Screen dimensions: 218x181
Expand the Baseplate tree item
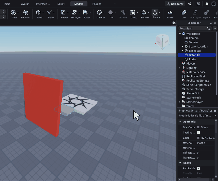tap(183, 51)
